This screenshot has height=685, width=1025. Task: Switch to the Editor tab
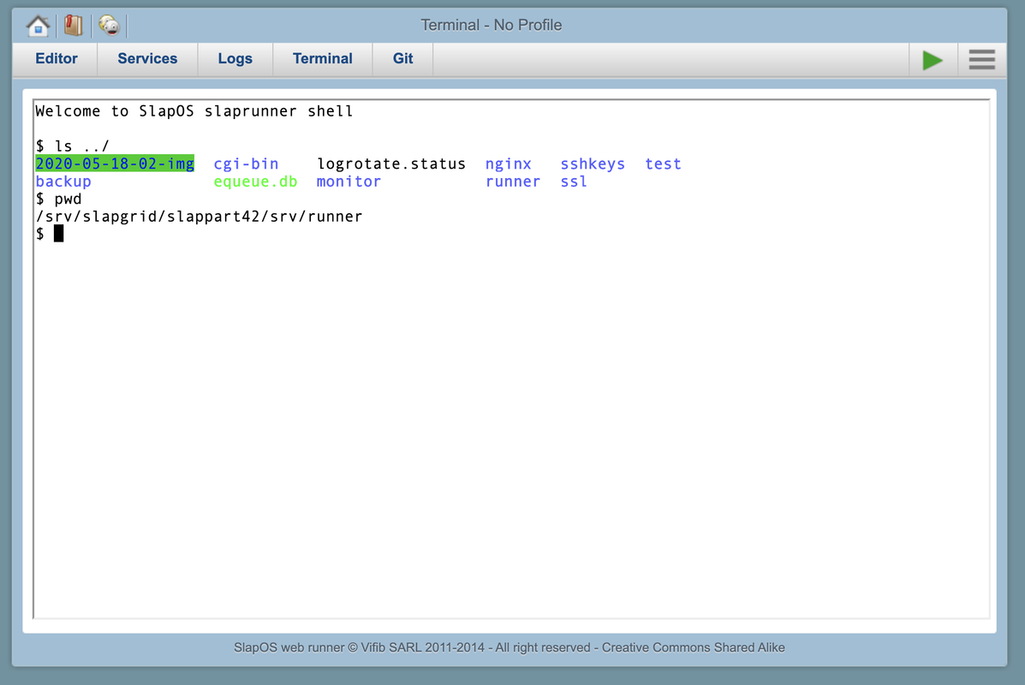click(x=57, y=59)
